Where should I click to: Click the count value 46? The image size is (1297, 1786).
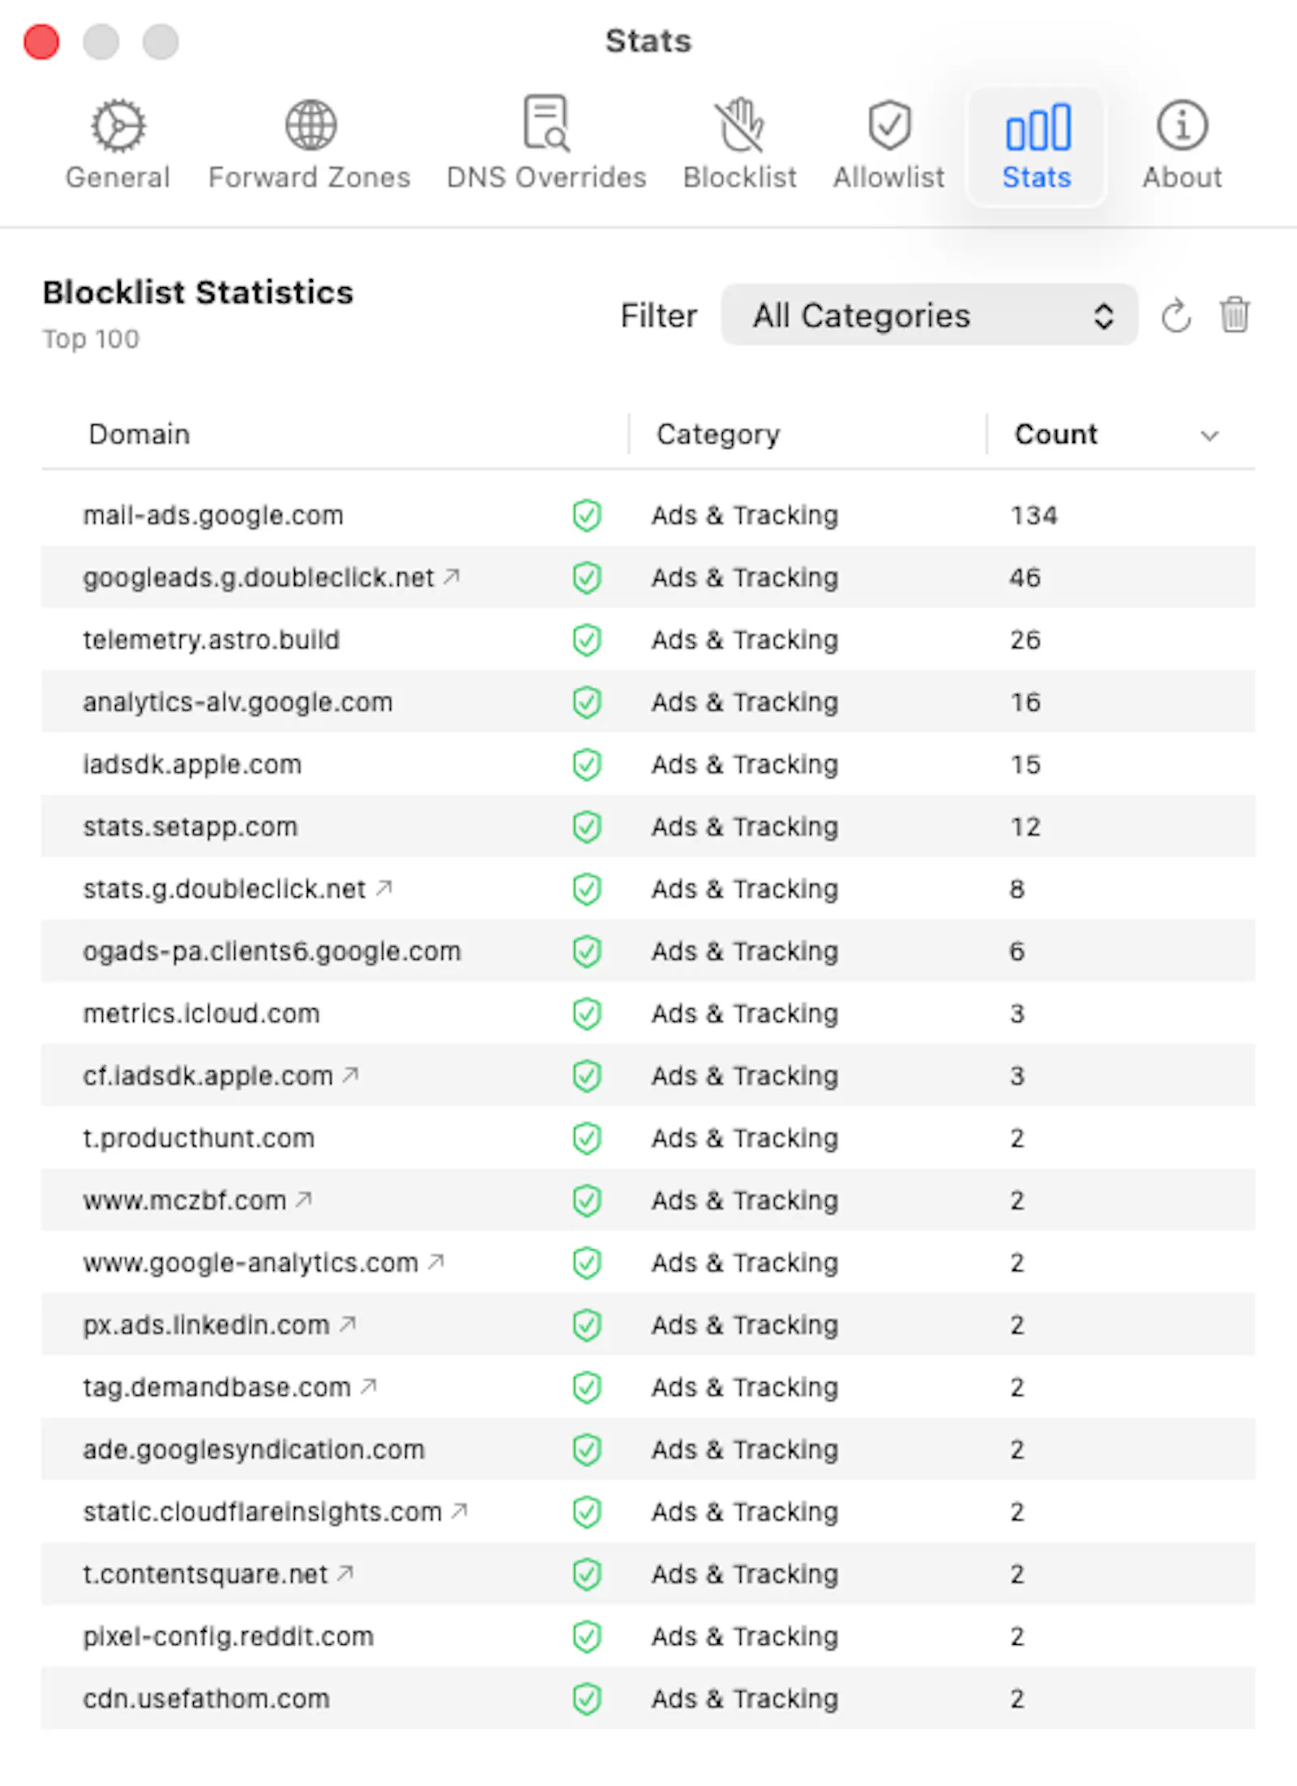(x=1025, y=578)
